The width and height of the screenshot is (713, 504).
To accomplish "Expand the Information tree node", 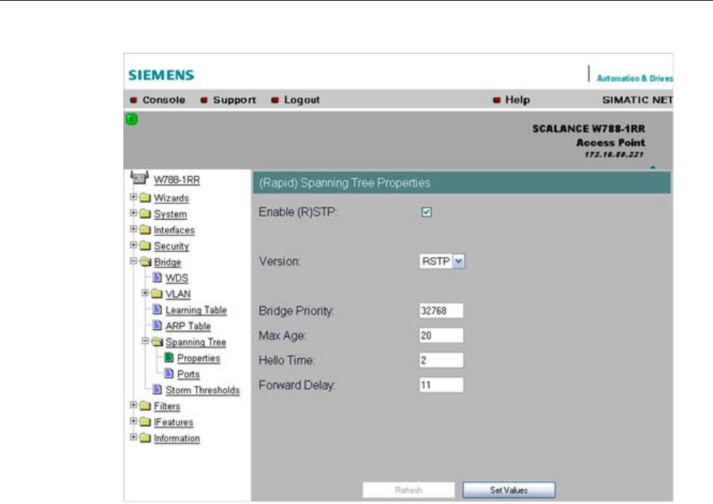I will tap(133, 437).
